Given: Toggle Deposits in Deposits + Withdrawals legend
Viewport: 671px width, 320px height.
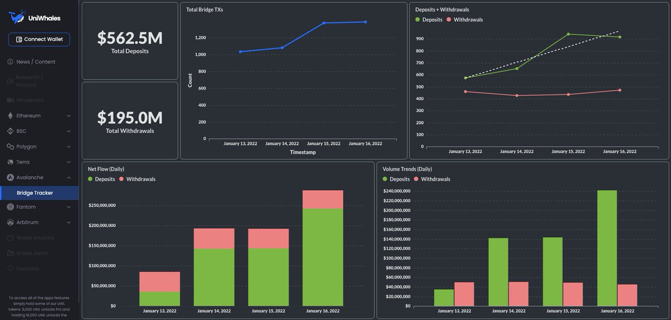Looking at the screenshot, I should [429, 20].
